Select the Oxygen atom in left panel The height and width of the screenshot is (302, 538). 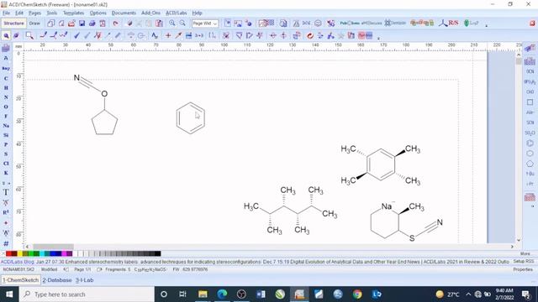pyautogui.click(x=6, y=107)
